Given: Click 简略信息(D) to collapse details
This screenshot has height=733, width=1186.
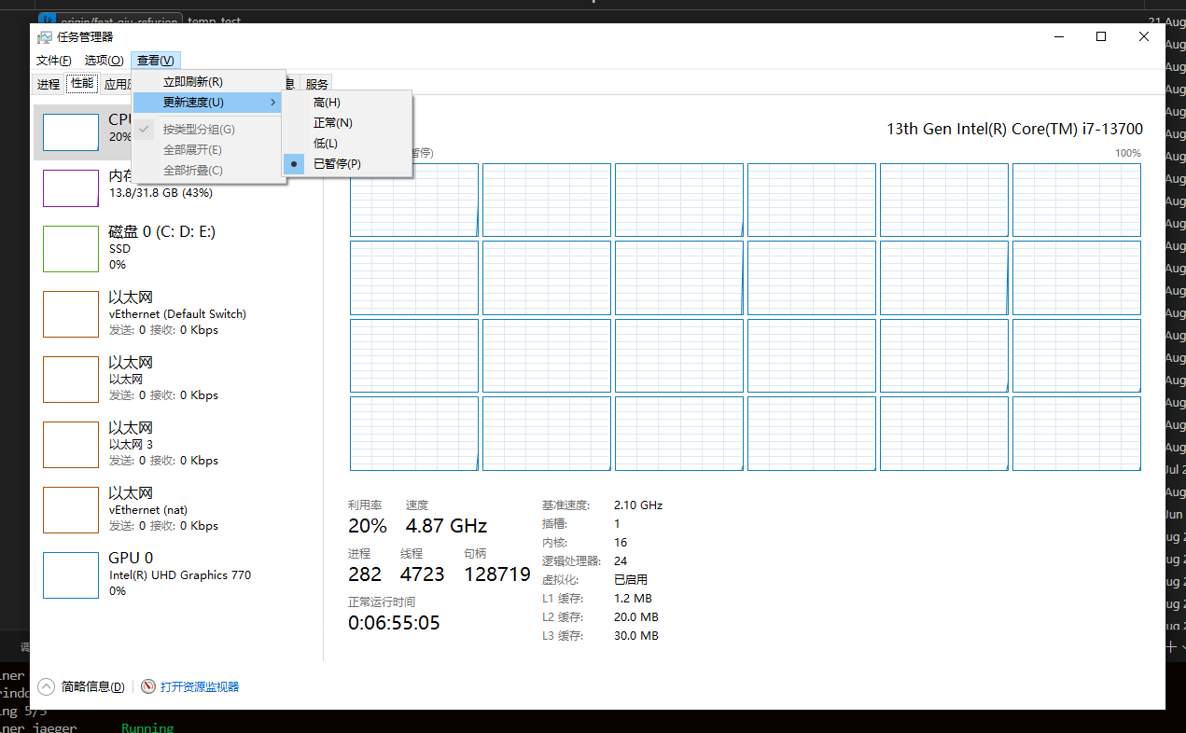Looking at the screenshot, I should [x=92, y=687].
